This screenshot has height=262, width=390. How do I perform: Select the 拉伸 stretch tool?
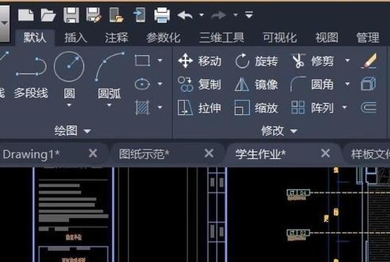(199, 108)
